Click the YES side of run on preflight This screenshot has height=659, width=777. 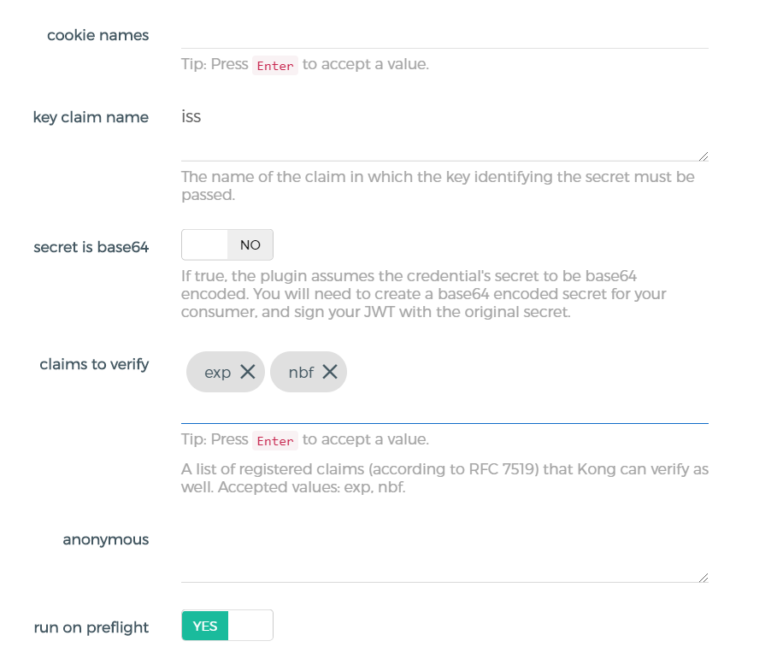(x=204, y=626)
